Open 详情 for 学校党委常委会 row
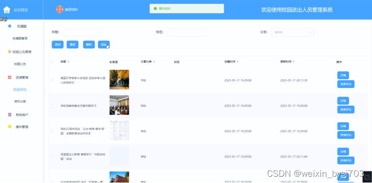The image size is (372, 183). [343, 101]
